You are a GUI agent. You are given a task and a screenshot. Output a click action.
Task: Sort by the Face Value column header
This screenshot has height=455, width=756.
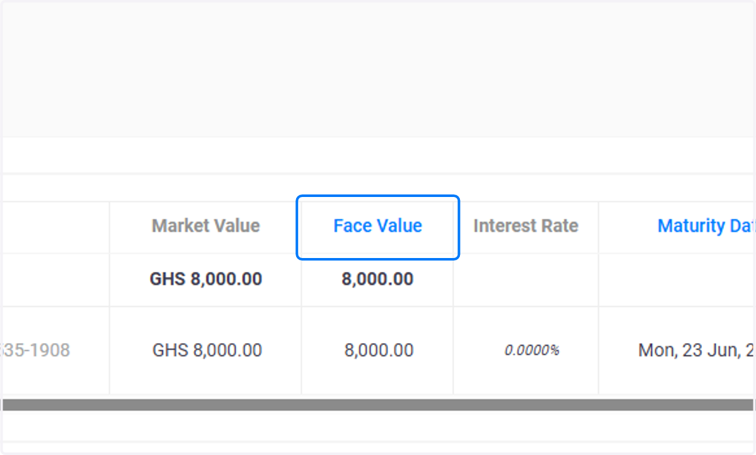[378, 226]
